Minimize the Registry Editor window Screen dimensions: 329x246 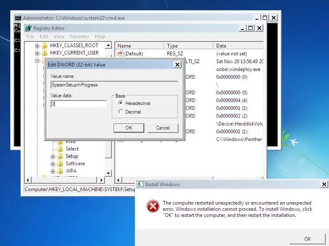pos(242,28)
